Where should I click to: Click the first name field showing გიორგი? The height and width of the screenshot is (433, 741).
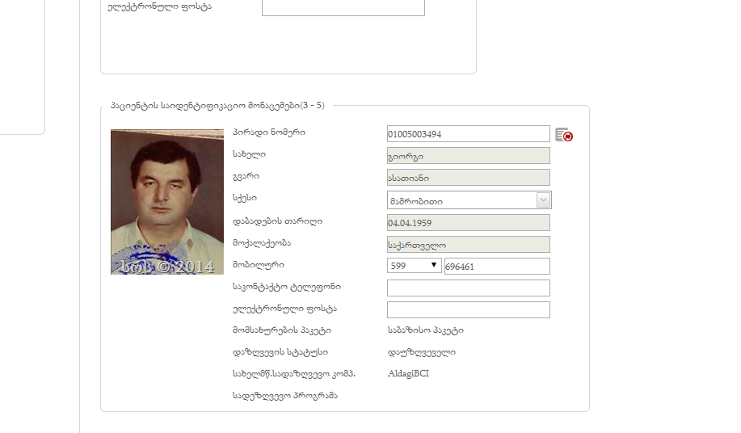(x=468, y=156)
